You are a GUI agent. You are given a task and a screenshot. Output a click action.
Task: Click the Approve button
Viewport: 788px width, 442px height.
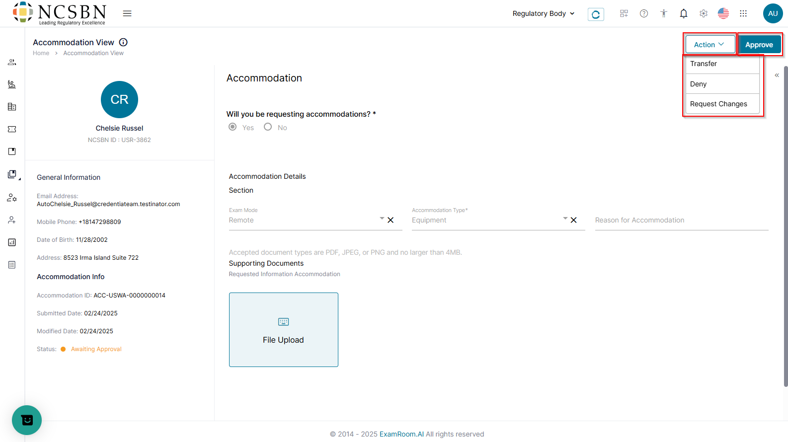[759, 45]
